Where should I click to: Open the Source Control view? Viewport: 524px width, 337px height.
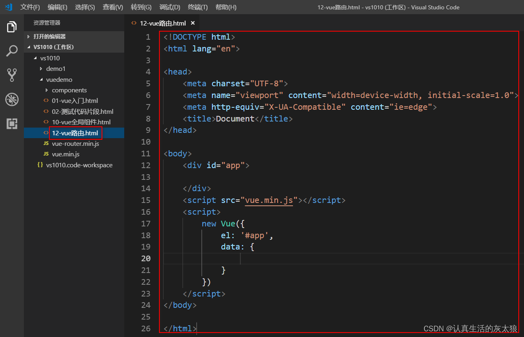coord(12,75)
